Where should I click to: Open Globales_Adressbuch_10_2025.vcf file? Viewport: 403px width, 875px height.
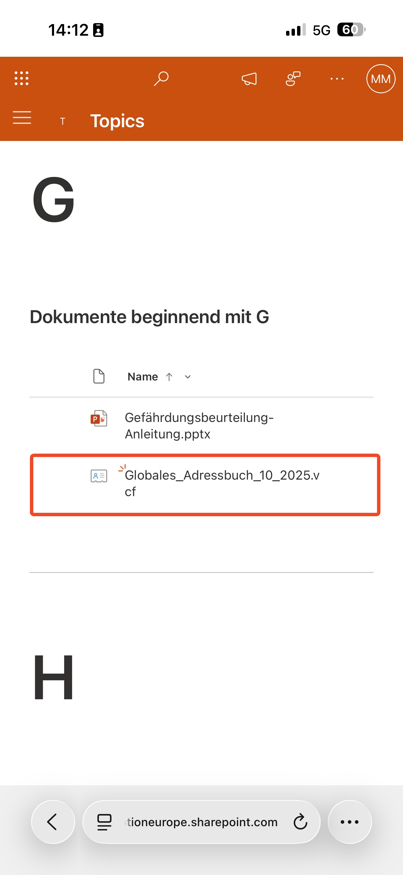point(222,483)
